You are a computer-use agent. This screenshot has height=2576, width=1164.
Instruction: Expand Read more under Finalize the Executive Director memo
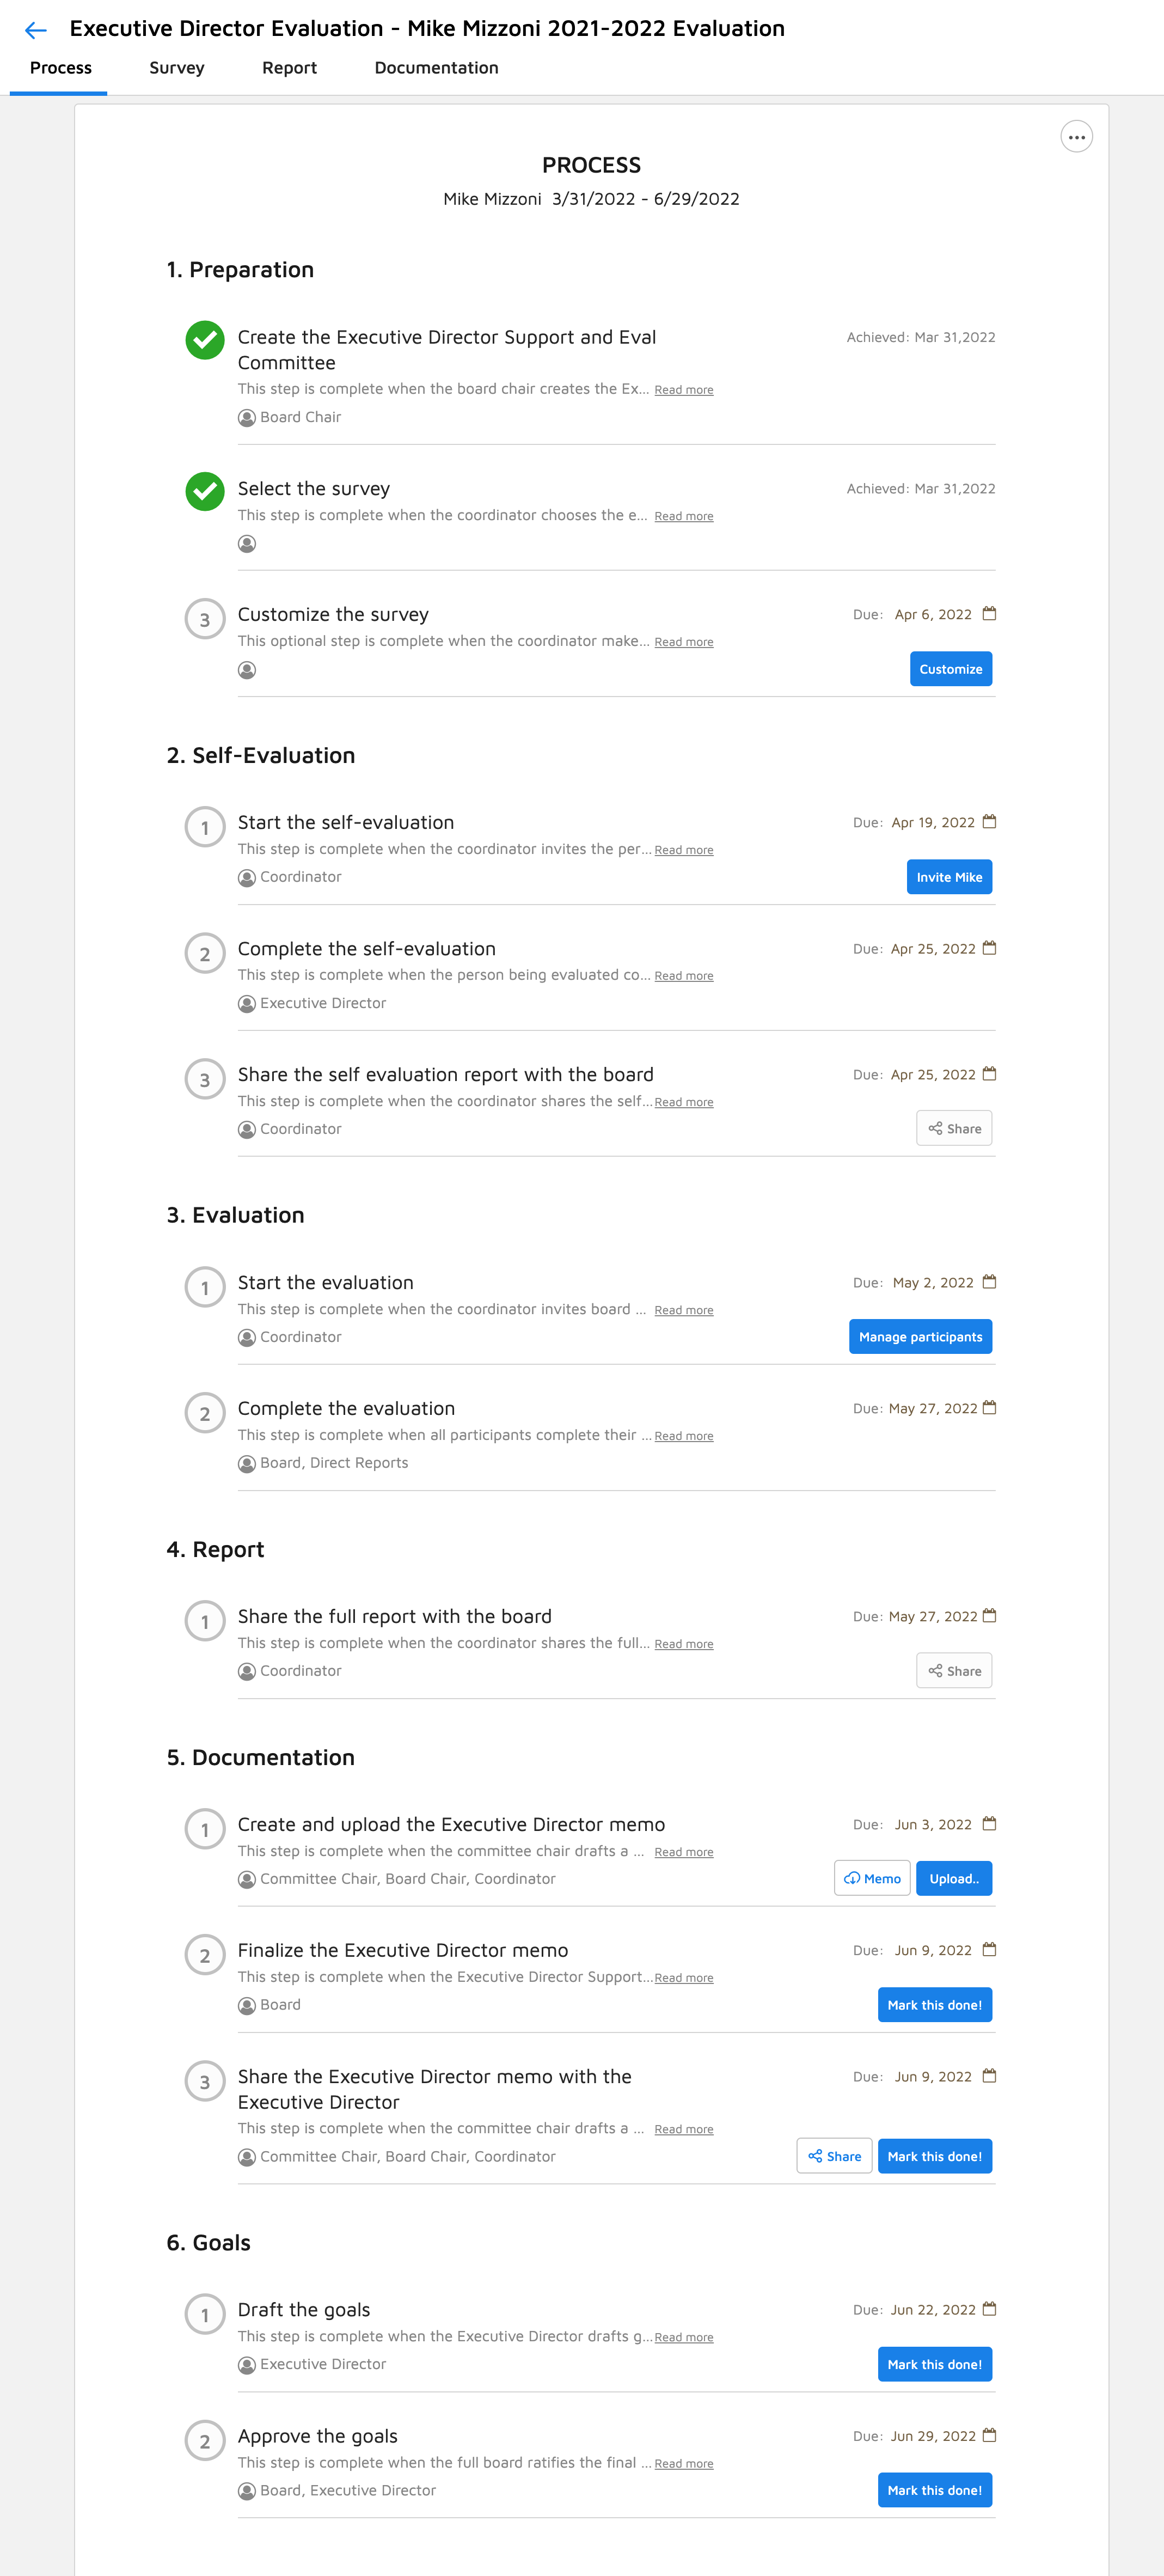684,1978
